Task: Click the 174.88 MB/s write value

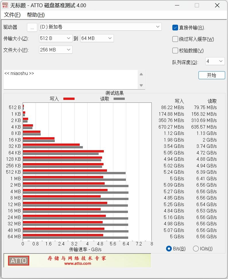Action: pos(171,114)
